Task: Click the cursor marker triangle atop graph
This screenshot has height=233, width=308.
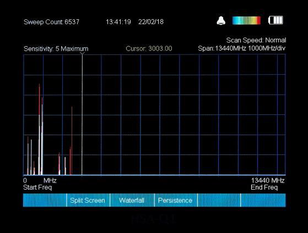Action: click(82, 53)
